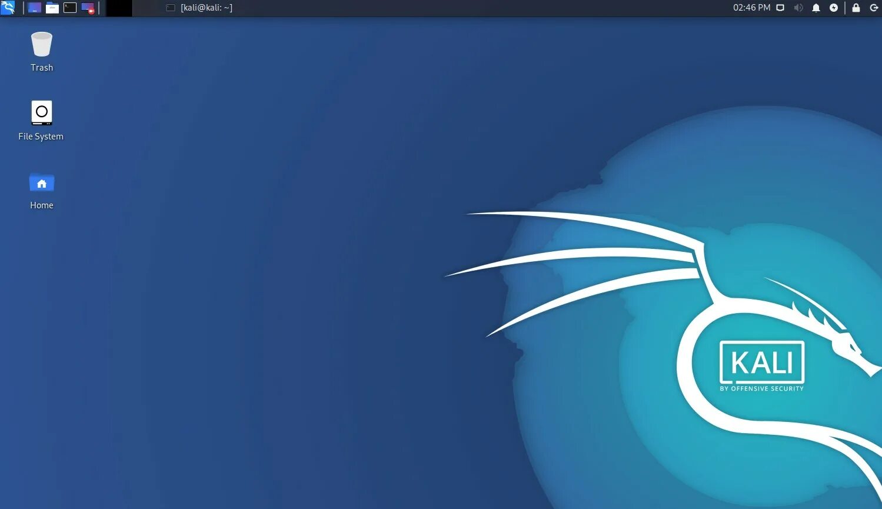
Task: Open the muted volume control
Action: tap(798, 8)
